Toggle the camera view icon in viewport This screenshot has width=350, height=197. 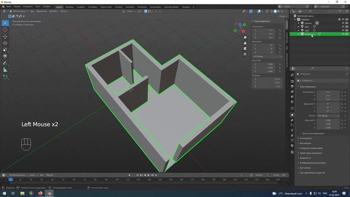[x=245, y=49]
